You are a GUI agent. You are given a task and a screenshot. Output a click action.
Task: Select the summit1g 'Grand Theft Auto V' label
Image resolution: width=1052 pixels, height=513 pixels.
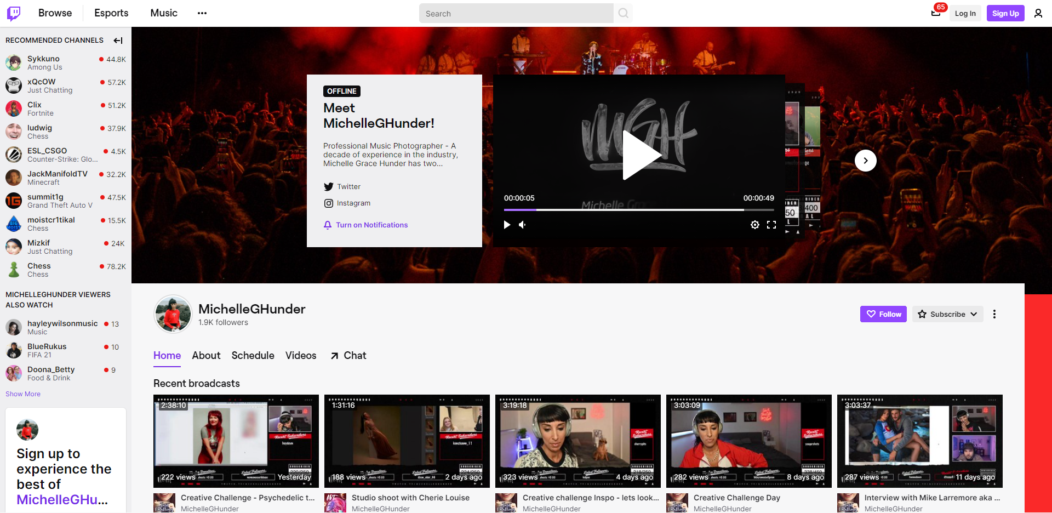tap(60, 205)
